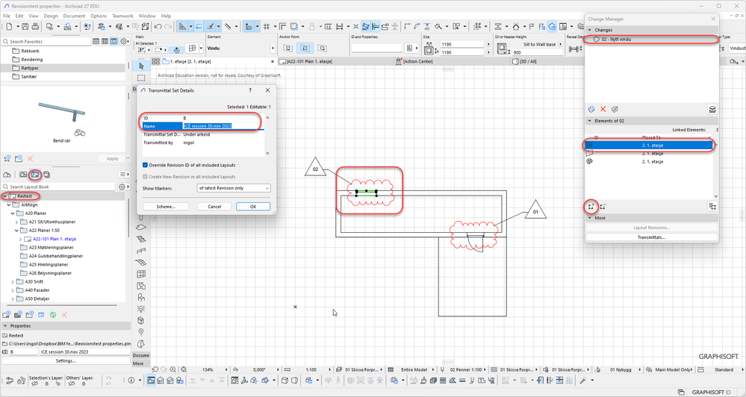The image size is (746, 397).
Task: Toggle Override Revision ID of all included Layouts
Action: (145, 165)
